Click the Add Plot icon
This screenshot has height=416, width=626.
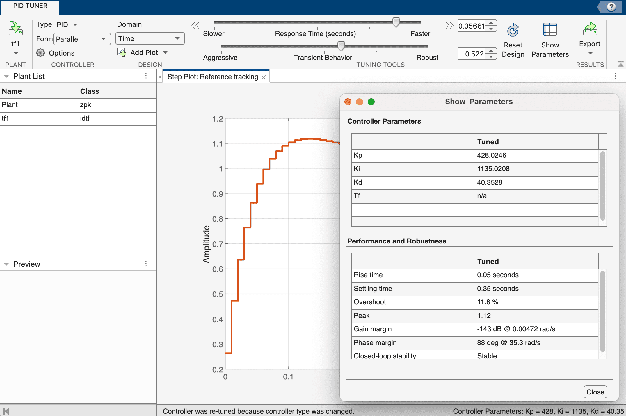tap(122, 52)
